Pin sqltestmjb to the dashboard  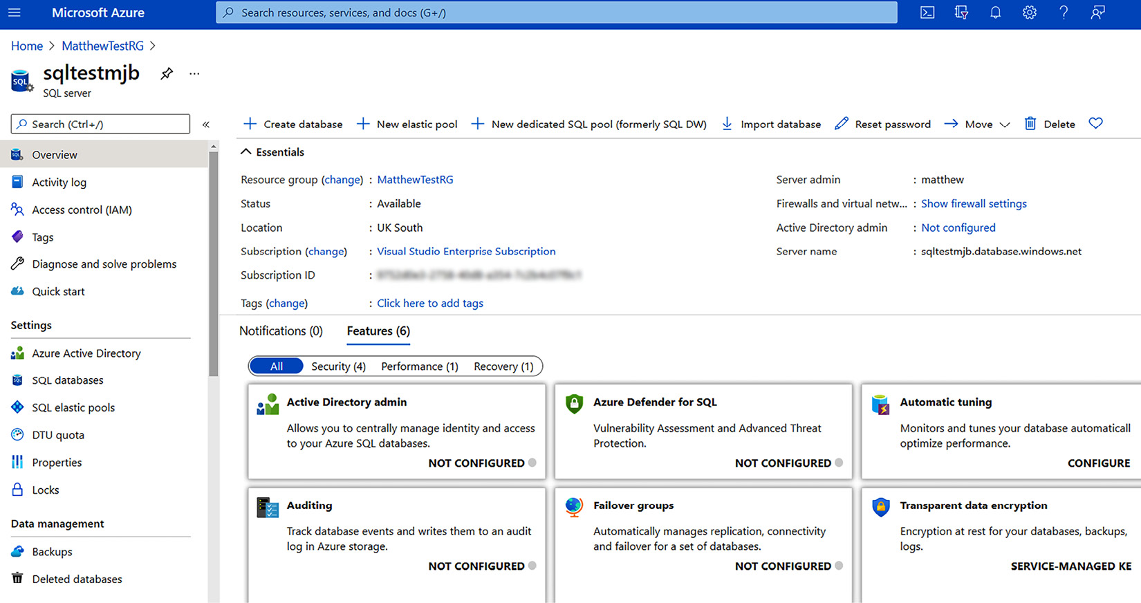pos(167,73)
